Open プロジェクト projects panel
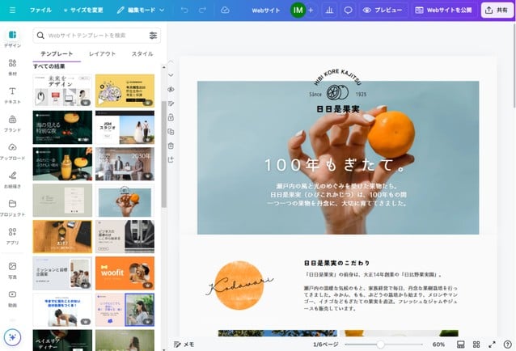This screenshot has width=516, height=351. click(x=12, y=208)
